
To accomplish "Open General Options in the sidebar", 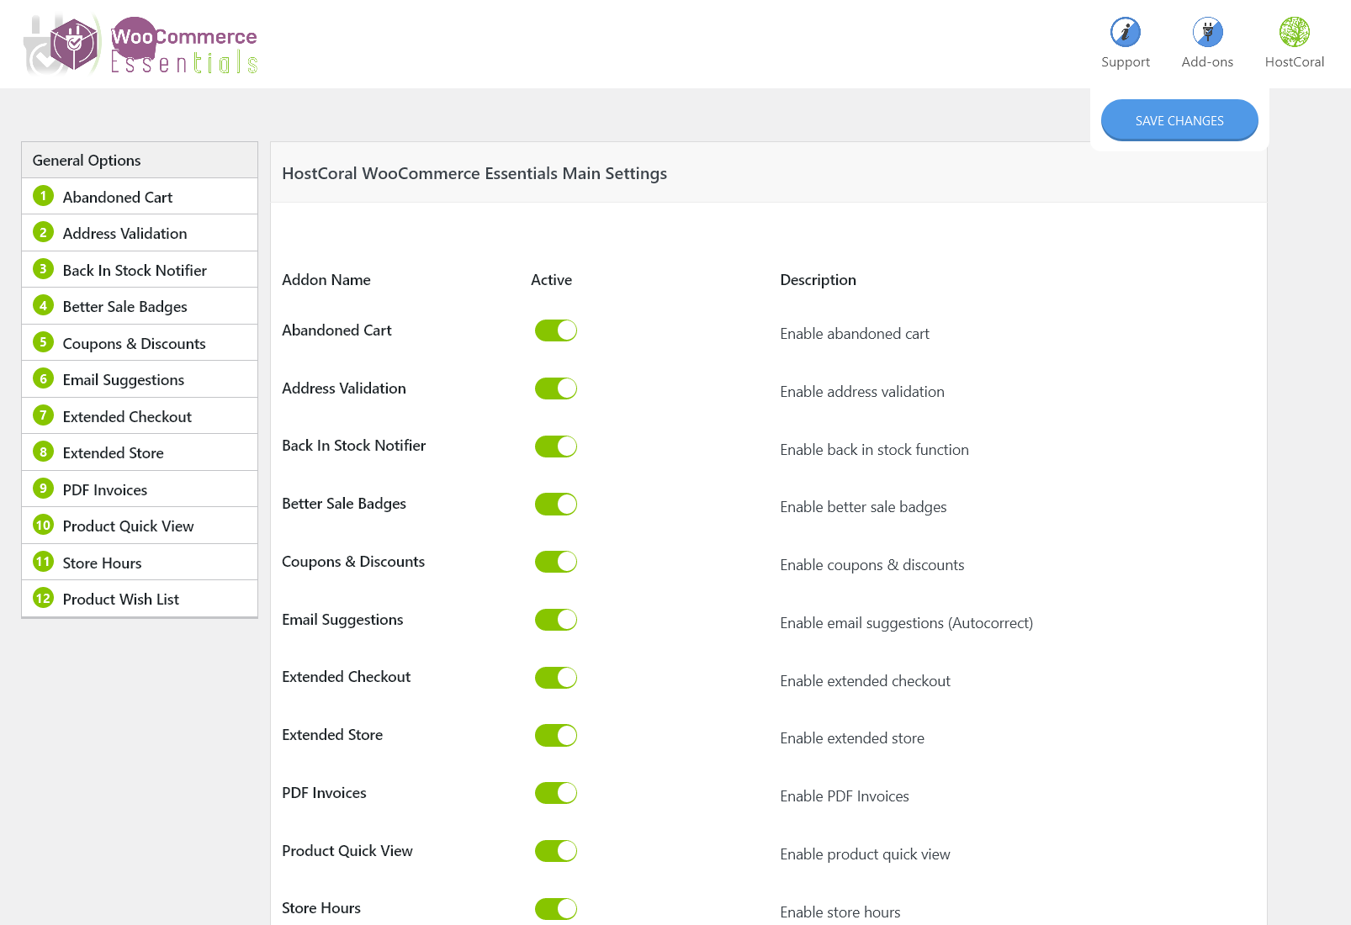I will [x=87, y=161].
